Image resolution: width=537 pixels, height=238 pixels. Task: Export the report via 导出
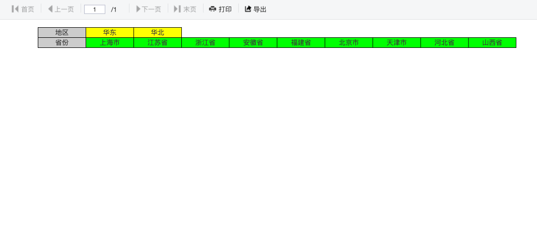tap(260, 9)
